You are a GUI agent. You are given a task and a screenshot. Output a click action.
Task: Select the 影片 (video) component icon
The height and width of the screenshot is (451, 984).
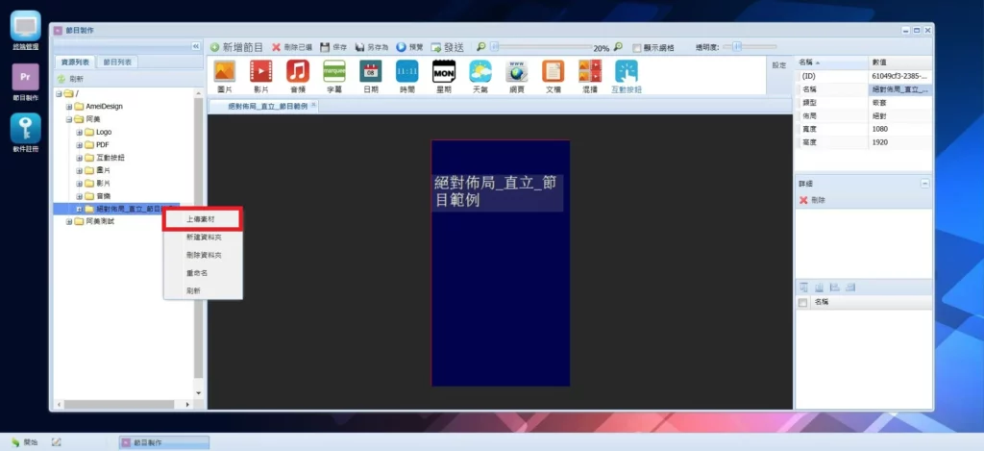260,75
